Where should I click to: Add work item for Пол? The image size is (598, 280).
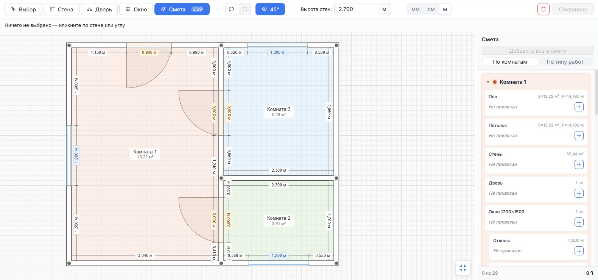579,107
